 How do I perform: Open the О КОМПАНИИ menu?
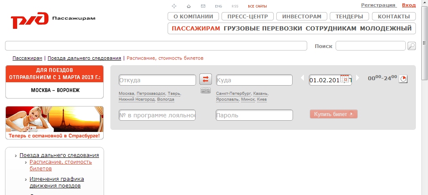pos(193,17)
